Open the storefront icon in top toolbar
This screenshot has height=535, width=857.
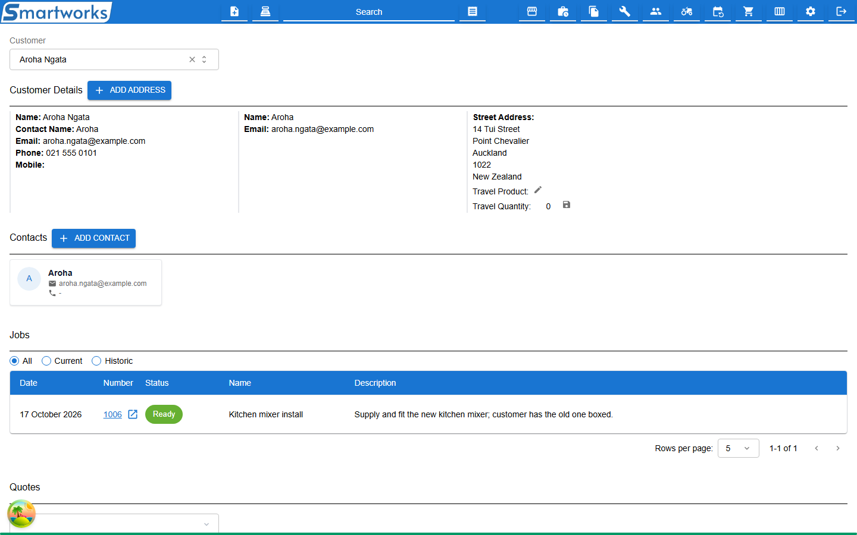pyautogui.click(x=532, y=11)
